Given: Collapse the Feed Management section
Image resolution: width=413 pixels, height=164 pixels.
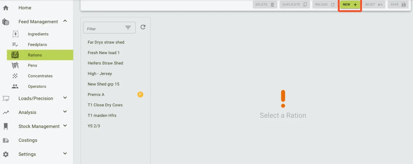Looking at the screenshot, I should point(65,21).
